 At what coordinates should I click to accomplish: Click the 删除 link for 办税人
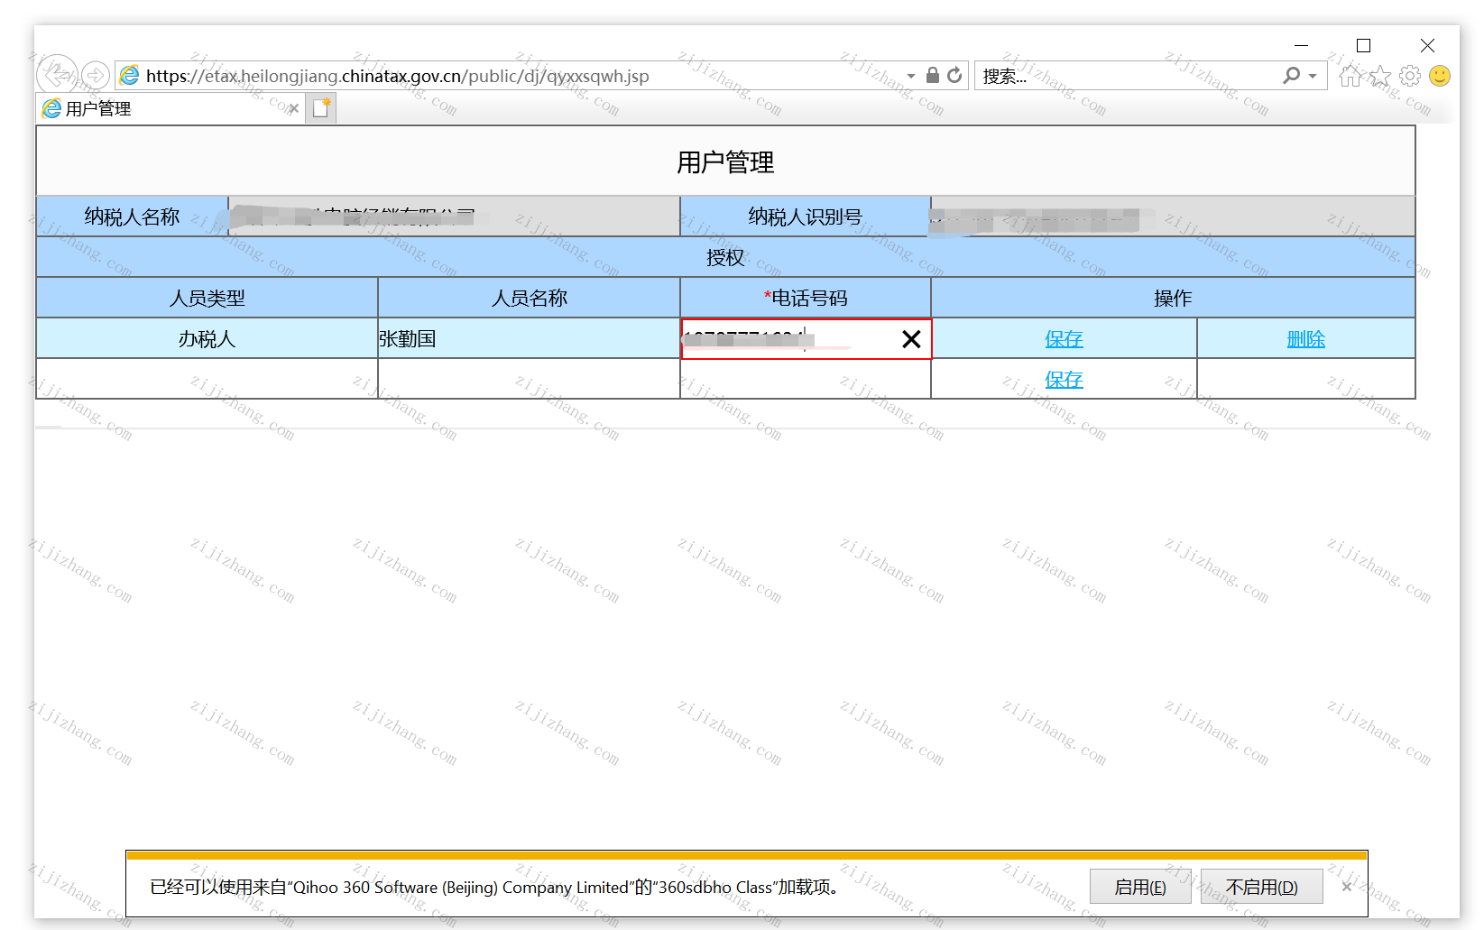1305,339
